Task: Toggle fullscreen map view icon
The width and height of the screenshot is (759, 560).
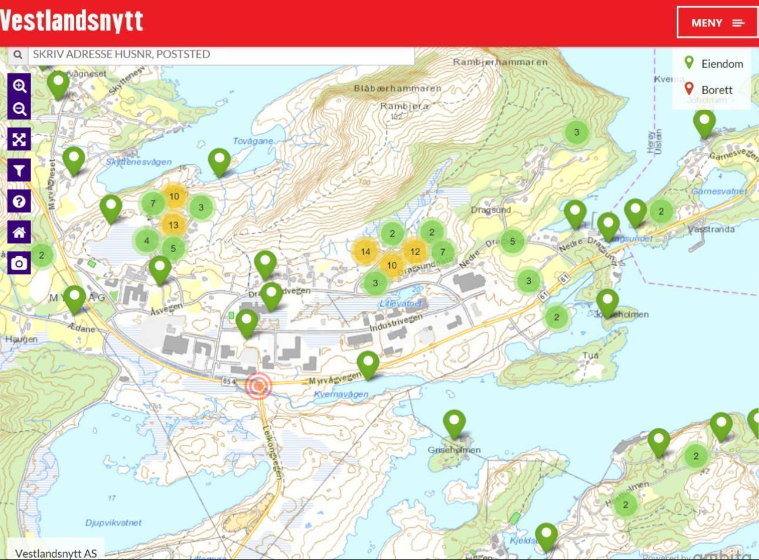Action: [19, 139]
